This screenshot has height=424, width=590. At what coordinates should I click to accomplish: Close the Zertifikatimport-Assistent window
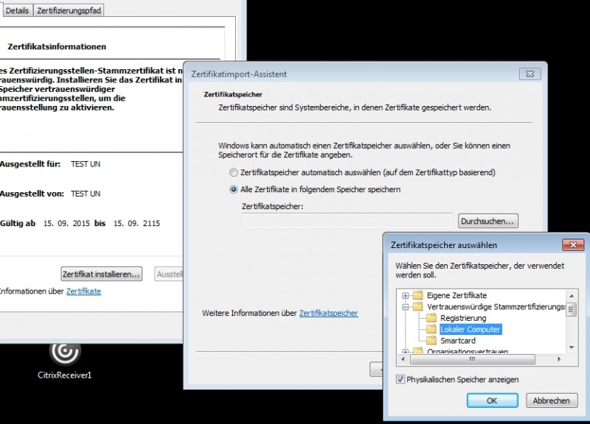point(530,74)
